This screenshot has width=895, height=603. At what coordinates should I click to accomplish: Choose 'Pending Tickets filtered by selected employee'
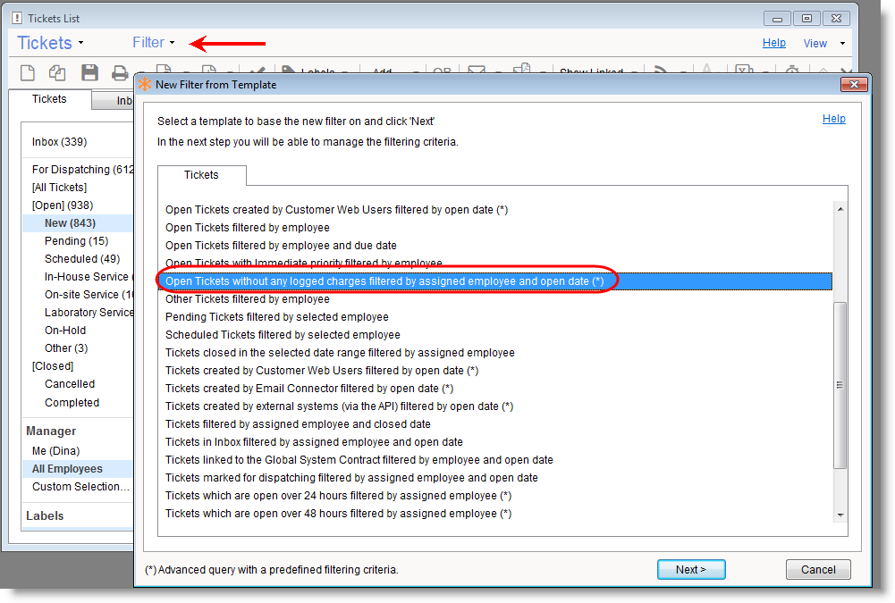[277, 317]
